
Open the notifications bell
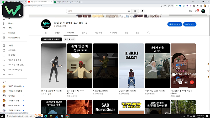point(196,11)
